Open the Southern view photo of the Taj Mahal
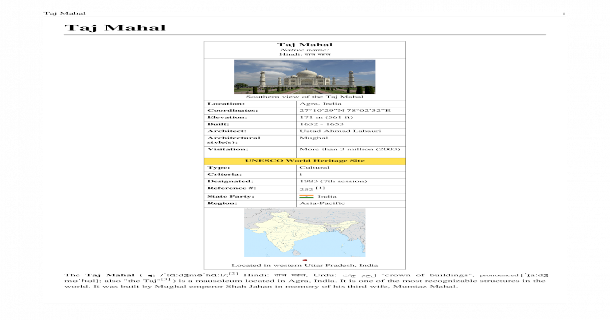The height and width of the screenshot is (320, 610). point(304,77)
